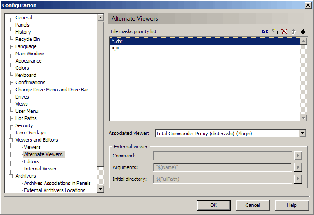
Task: Click the new file mask icon
Action: (274, 31)
